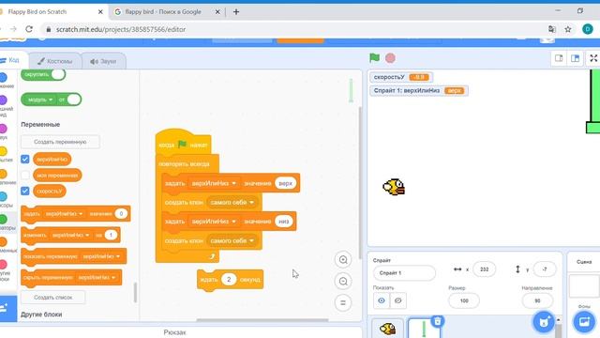
Task: Select the purple Looks category circle
Action: [x=3, y=100]
